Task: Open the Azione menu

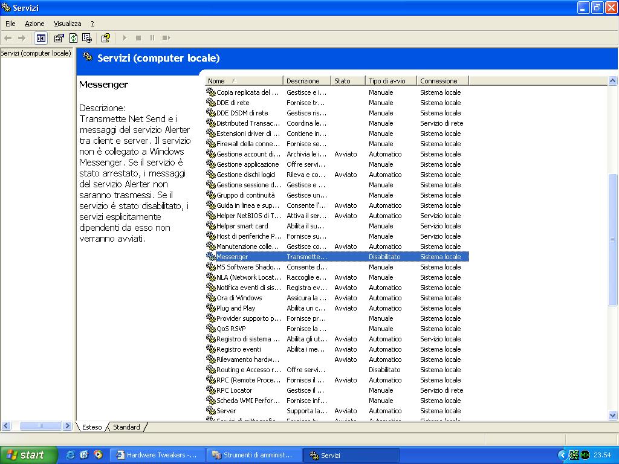Action: click(x=34, y=24)
